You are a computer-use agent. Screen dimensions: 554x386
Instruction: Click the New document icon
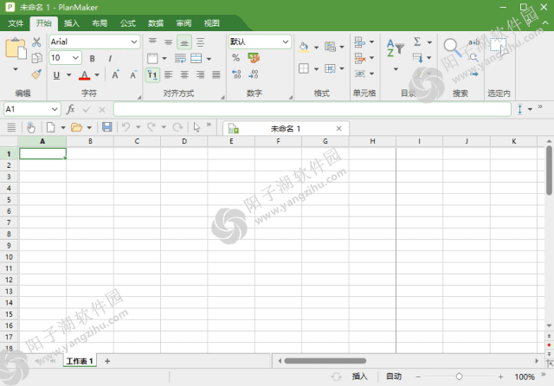(x=51, y=127)
